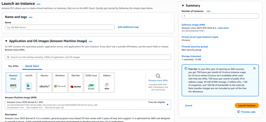Select the Windows AMI tile

click(60, 82)
